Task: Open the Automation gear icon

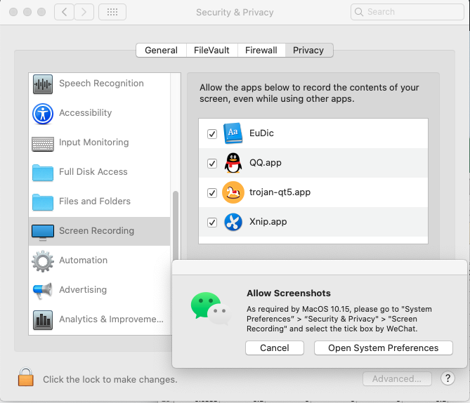Action: tap(43, 261)
